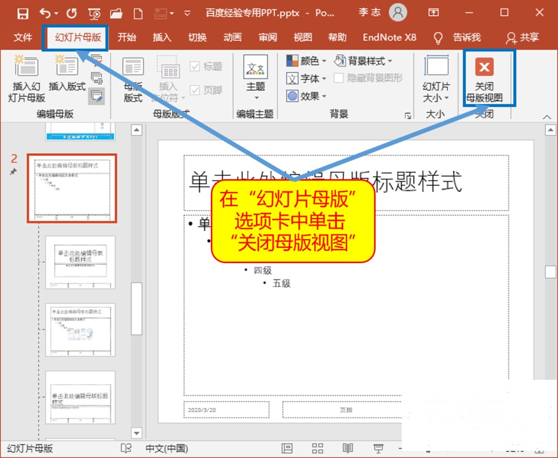
Task: Expand the 主题 themes dropdown
Action: 256,78
